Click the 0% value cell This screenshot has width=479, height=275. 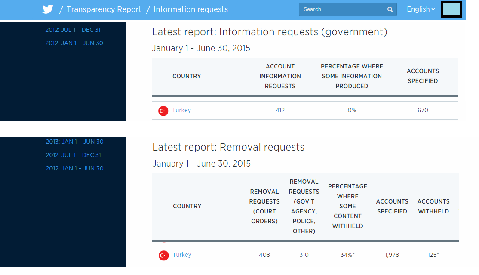[x=352, y=111]
